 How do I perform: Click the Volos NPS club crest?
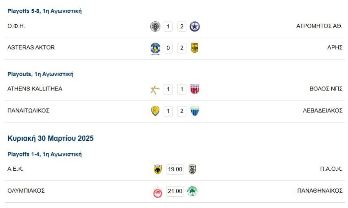click(x=195, y=90)
